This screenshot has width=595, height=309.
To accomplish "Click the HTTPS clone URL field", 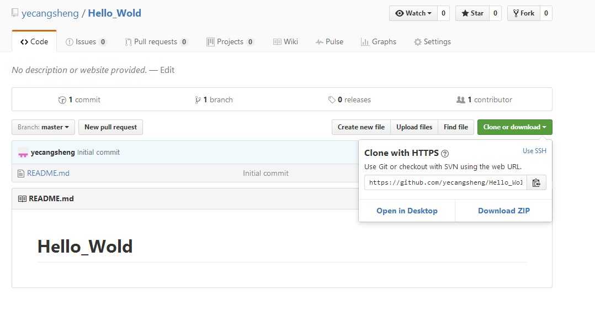I will pyautogui.click(x=445, y=183).
